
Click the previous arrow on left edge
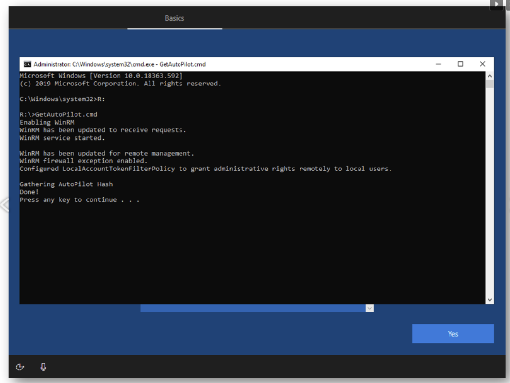tap(4, 205)
